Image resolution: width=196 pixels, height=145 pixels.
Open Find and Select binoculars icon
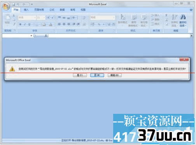coord(183,20)
